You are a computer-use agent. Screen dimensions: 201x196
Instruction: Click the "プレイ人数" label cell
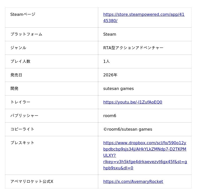[x=20, y=61]
